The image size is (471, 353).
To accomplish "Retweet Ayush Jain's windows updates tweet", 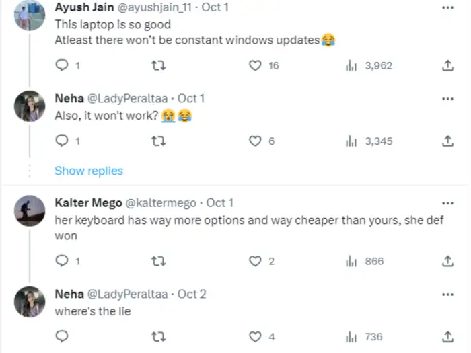I will point(159,65).
